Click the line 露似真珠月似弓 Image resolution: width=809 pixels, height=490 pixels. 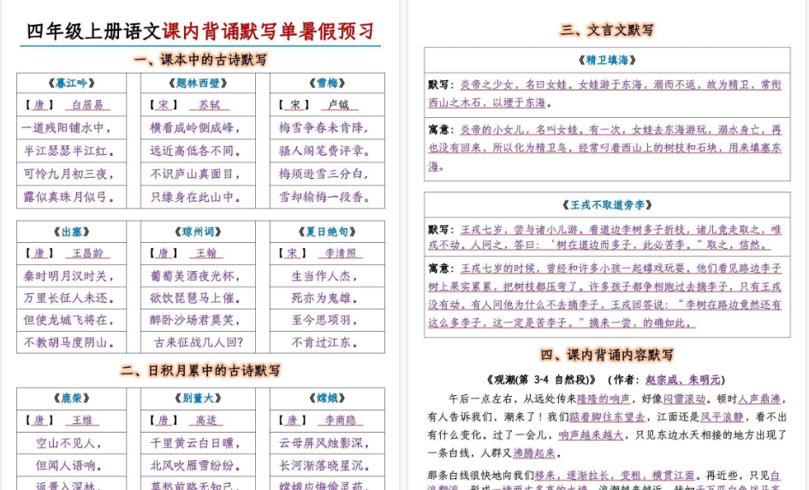[x=69, y=197]
